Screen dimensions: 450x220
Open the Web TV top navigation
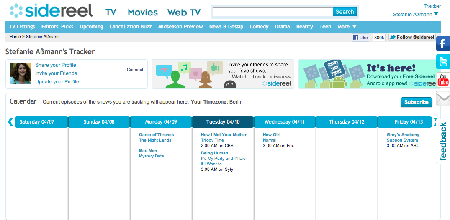point(184,12)
